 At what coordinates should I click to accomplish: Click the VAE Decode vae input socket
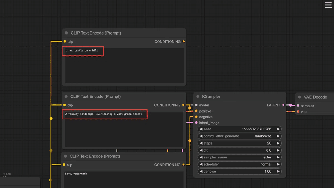[298, 112]
